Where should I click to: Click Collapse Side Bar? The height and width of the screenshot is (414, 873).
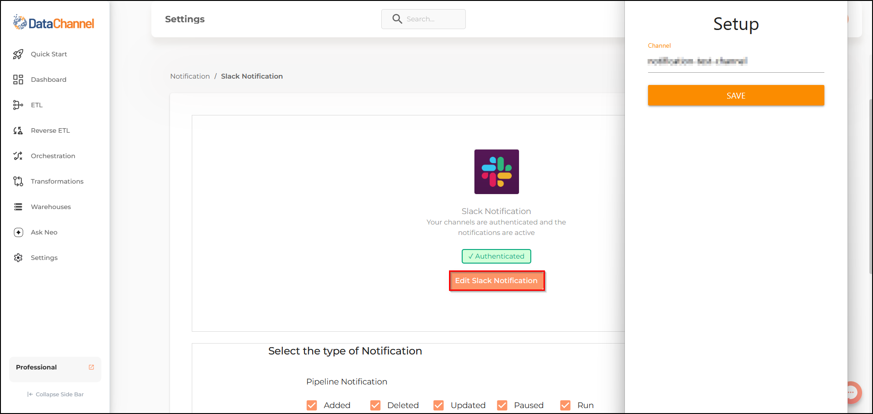click(x=55, y=394)
